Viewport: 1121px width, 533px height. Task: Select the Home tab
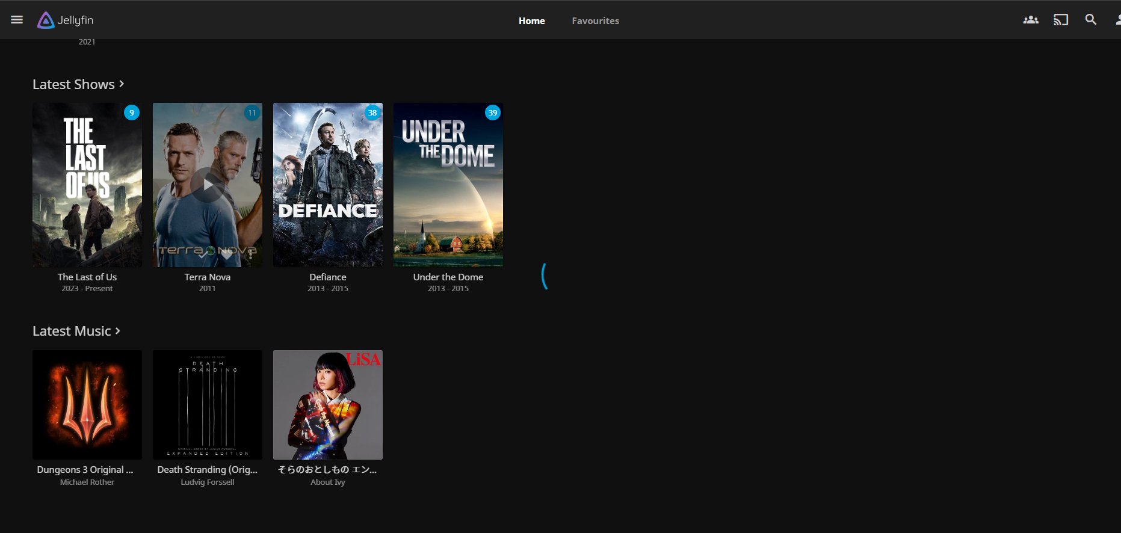(531, 20)
